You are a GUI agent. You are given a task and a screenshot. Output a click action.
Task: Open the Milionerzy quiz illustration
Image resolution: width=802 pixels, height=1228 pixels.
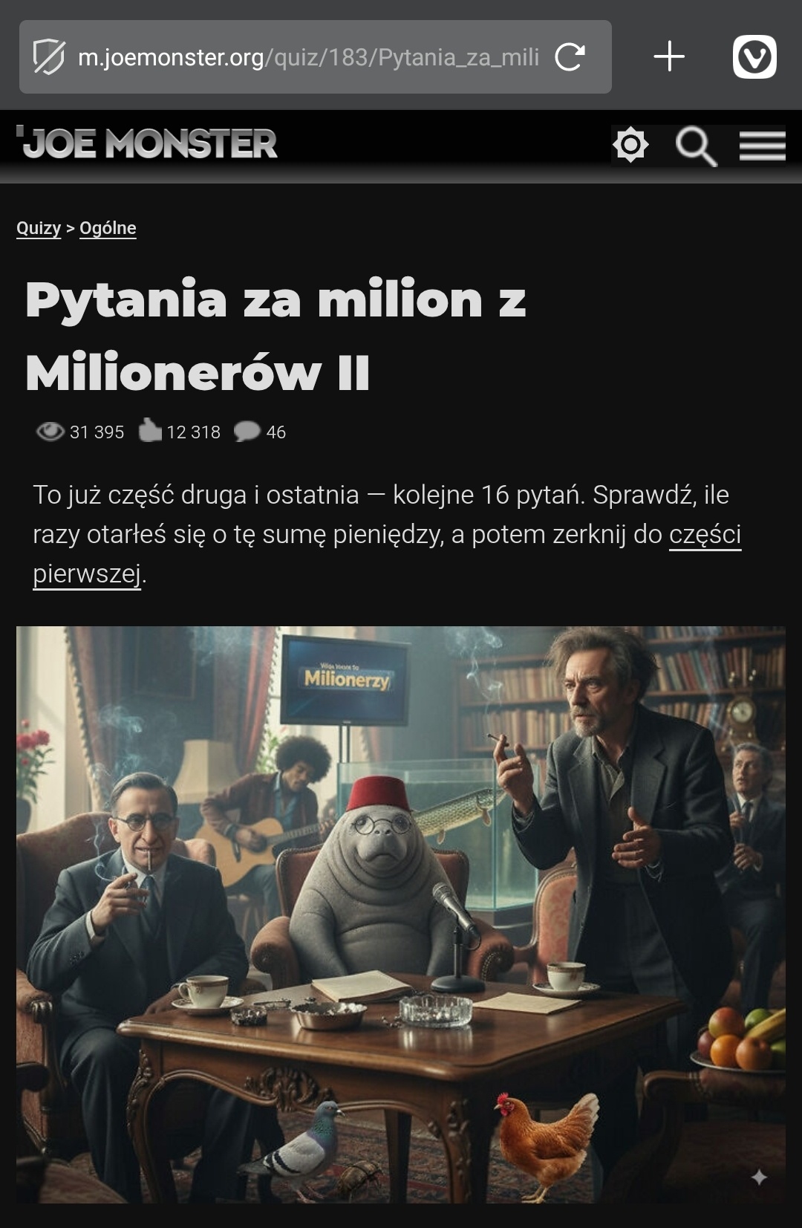click(x=401, y=914)
